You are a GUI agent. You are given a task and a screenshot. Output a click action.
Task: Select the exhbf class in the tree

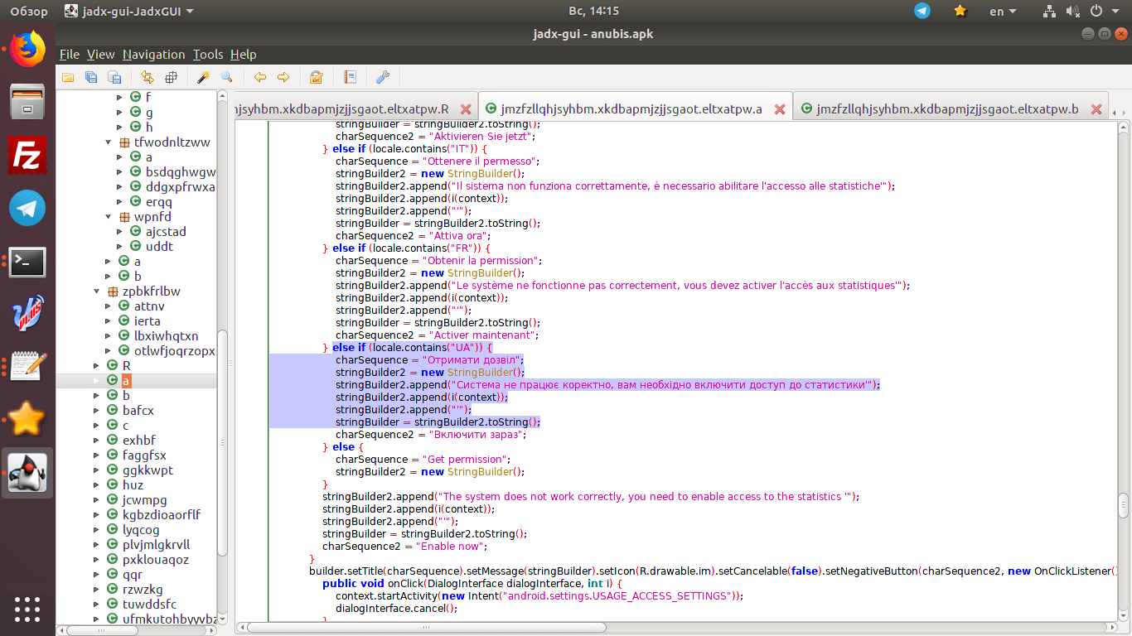coord(138,441)
